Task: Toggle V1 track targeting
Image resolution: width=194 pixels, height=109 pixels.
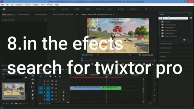Action: (x=48, y=88)
